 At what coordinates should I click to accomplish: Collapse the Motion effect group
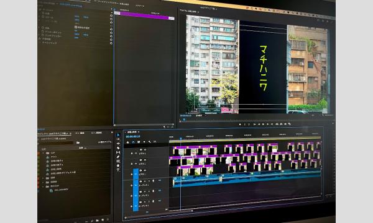pos(40,10)
